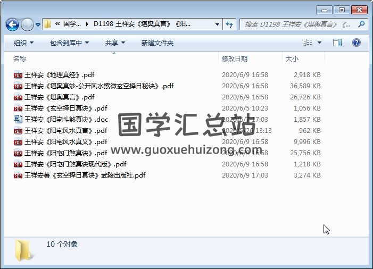The height and width of the screenshot is (269, 373).
Task: Open the 组织 menu
Action: [23, 43]
